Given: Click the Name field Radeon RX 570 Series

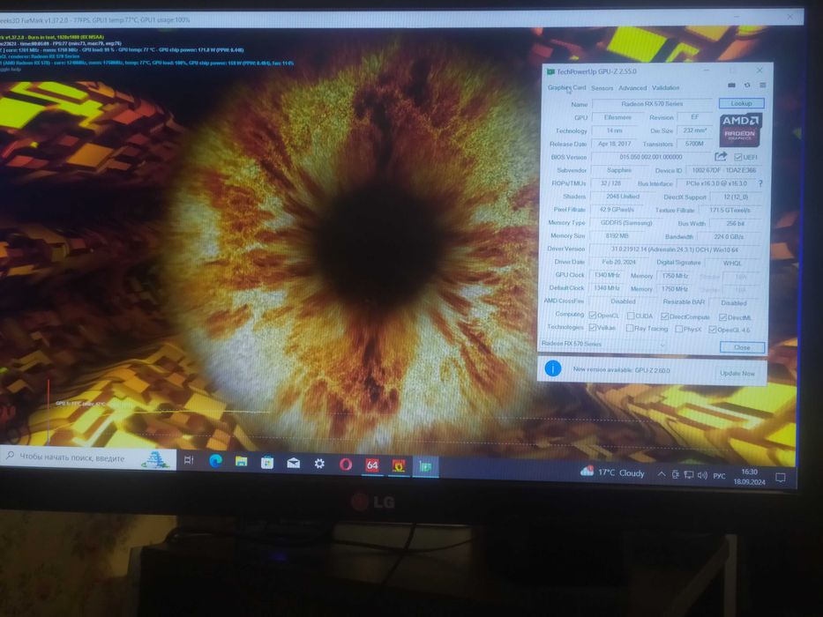Looking at the screenshot, I should (x=652, y=103).
